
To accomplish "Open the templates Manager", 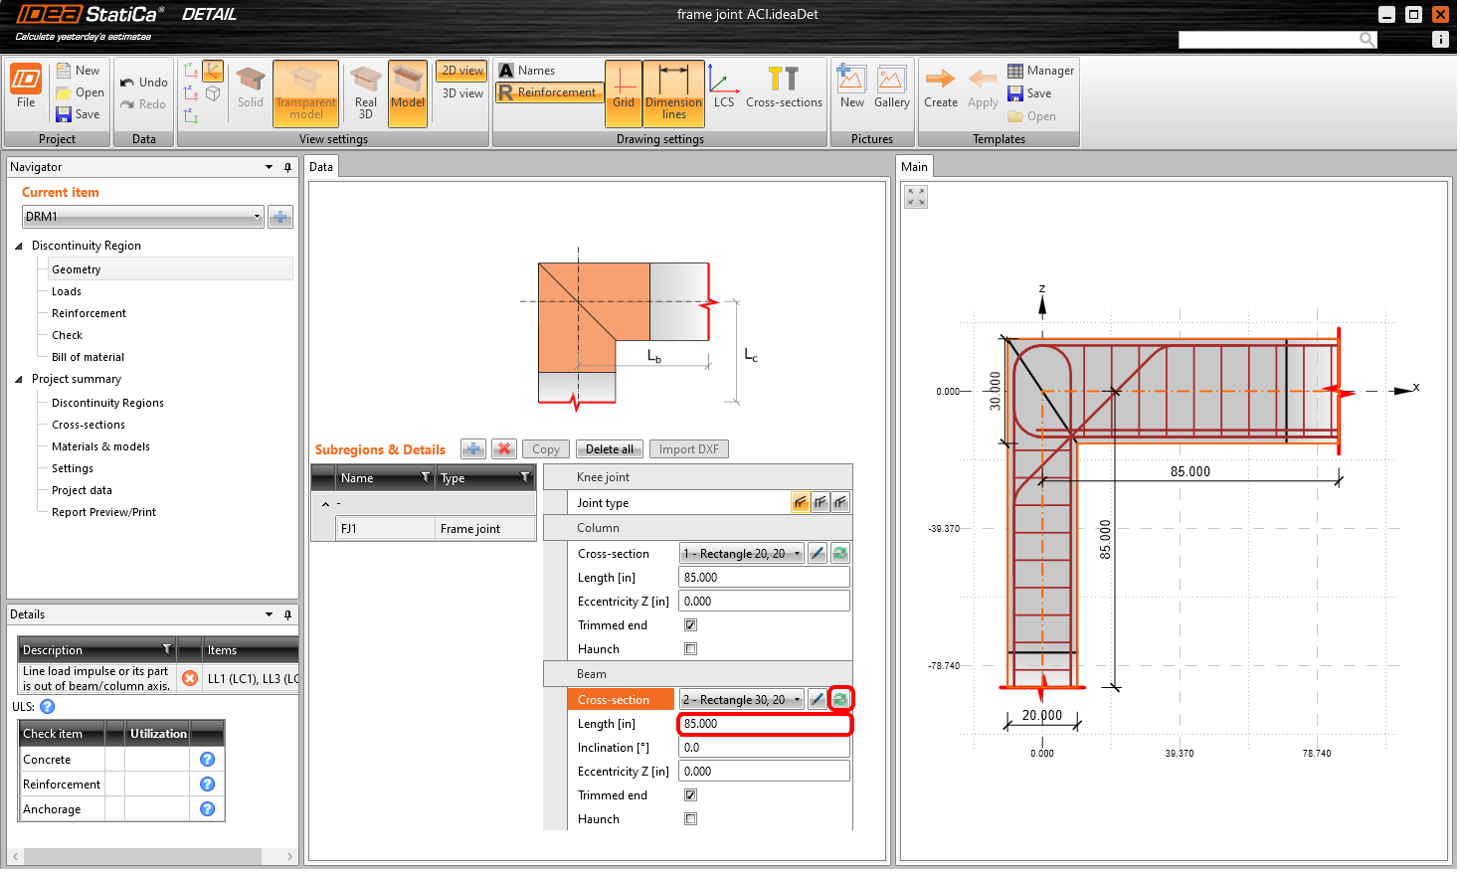I will pos(1040,71).
